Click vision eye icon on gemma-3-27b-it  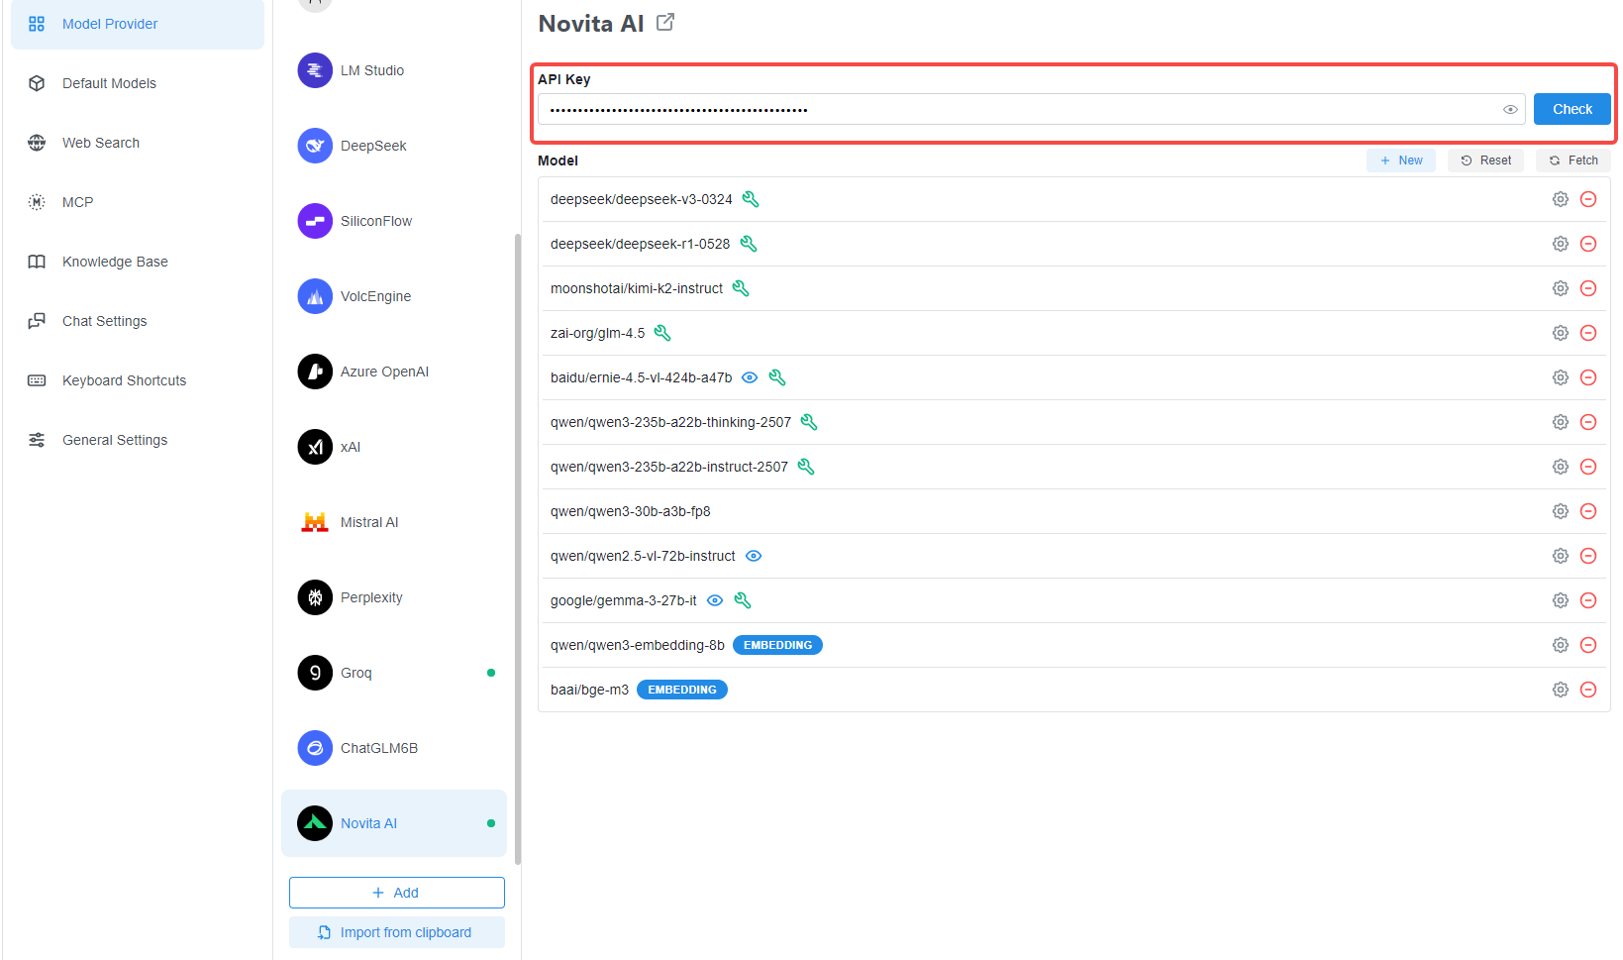tap(715, 600)
